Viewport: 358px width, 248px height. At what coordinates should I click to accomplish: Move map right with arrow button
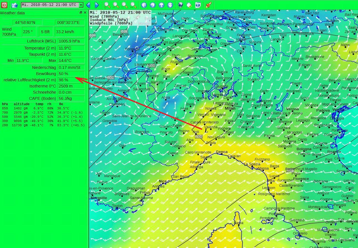pyautogui.click(x=153, y=5)
